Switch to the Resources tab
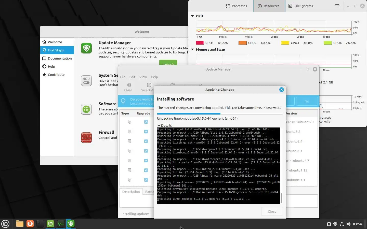This screenshot has width=367, height=229. pos(269,6)
